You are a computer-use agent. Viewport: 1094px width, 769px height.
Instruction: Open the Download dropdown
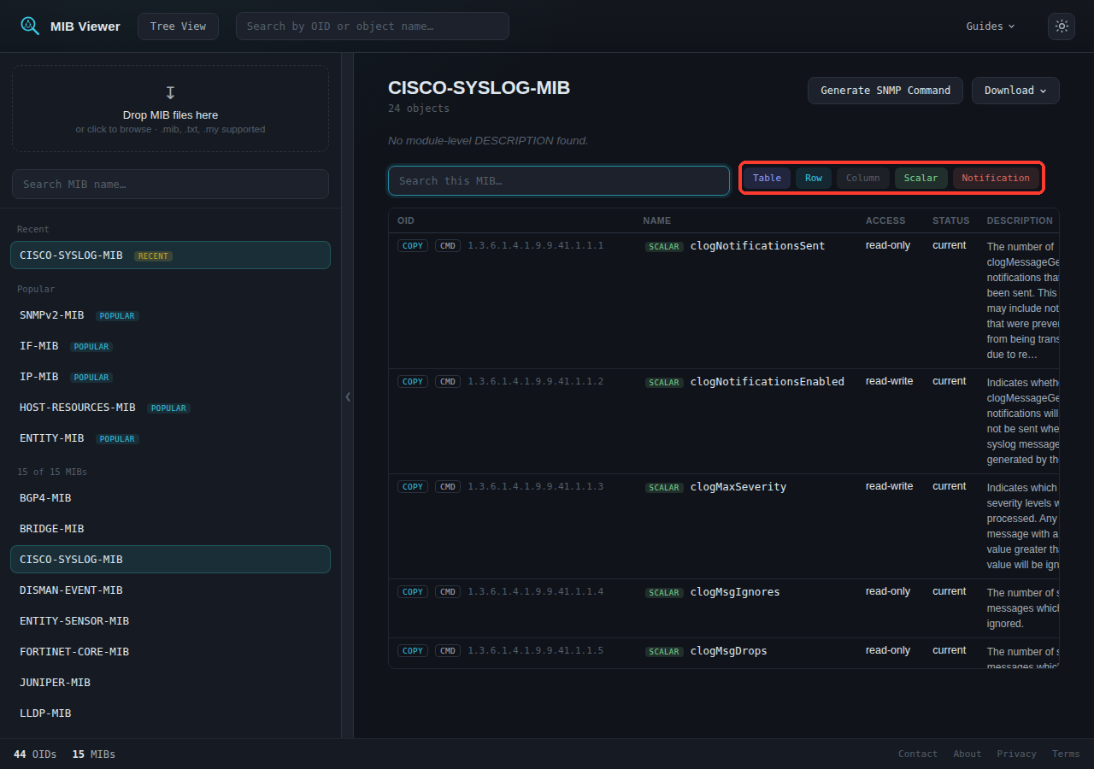point(1015,91)
